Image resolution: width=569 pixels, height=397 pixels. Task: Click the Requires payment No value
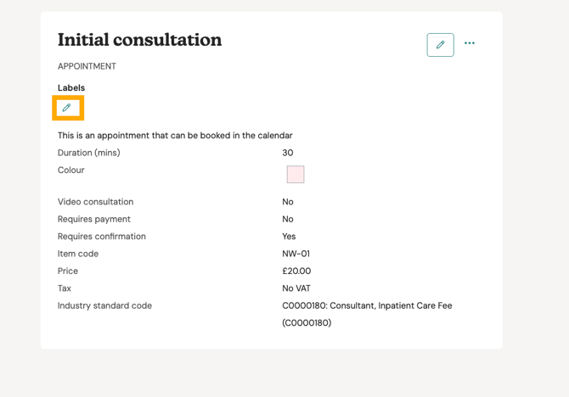click(x=288, y=219)
